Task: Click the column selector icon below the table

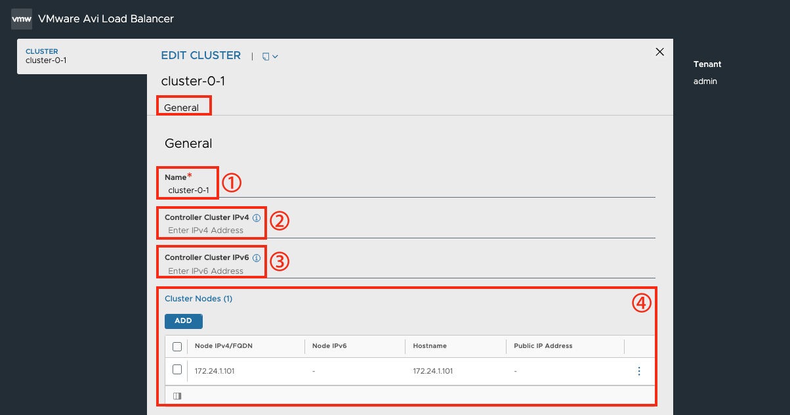Action: coord(177,396)
